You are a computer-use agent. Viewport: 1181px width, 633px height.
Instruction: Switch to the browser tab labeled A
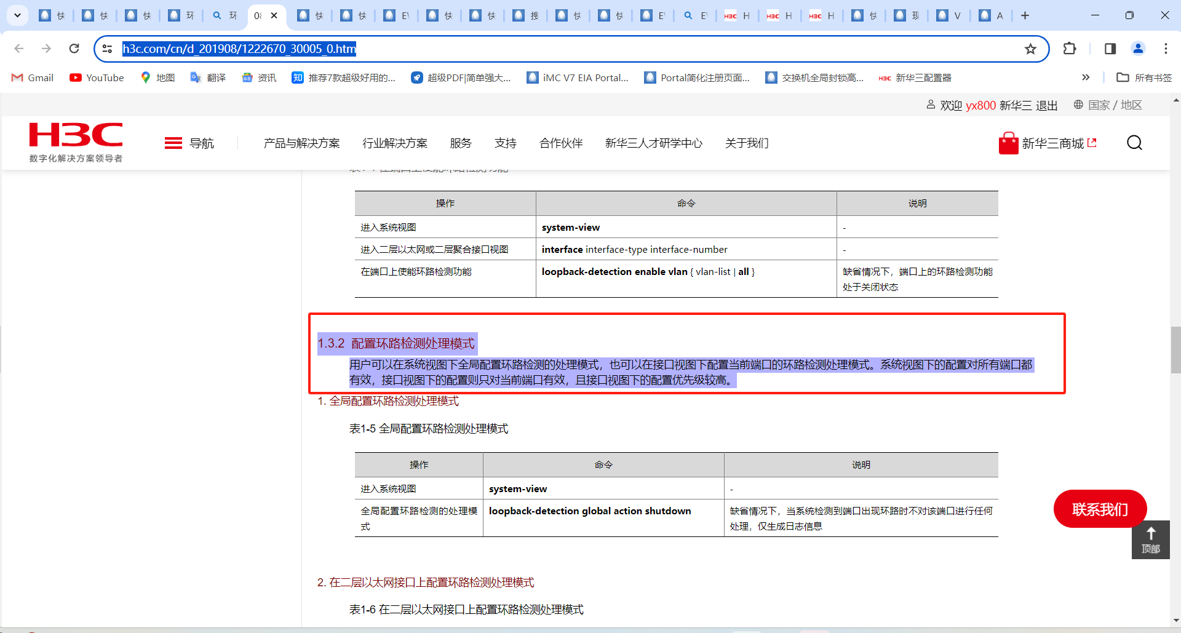pyautogui.click(x=992, y=15)
